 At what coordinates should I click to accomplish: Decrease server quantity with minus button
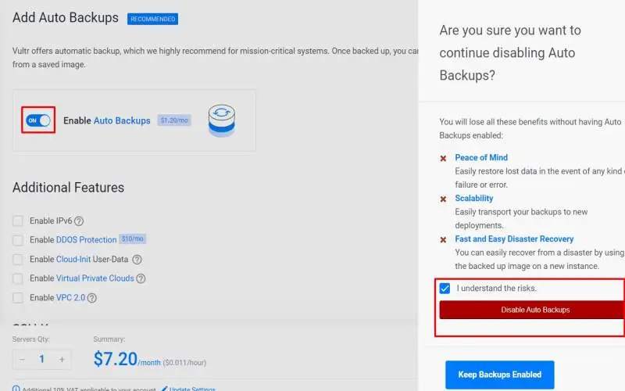(23, 360)
